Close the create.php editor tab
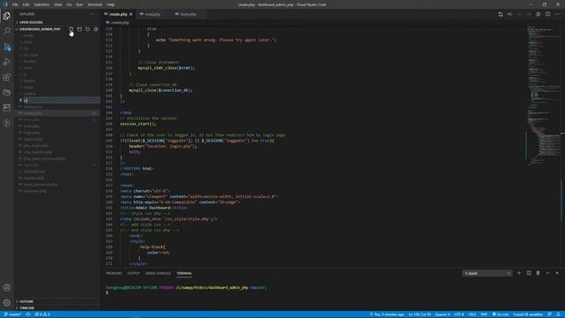Image resolution: width=565 pixels, height=318 pixels. [x=131, y=14]
